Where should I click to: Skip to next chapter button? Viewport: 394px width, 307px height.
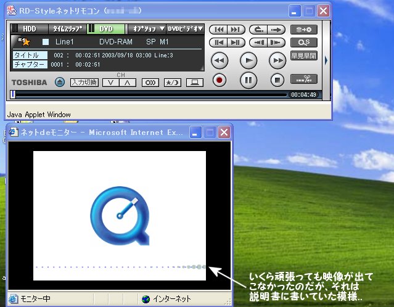click(x=236, y=30)
